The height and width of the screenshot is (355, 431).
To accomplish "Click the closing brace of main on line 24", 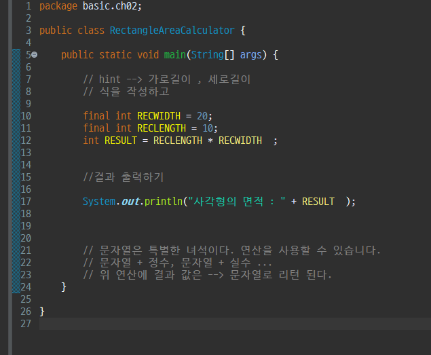I will 64,287.
